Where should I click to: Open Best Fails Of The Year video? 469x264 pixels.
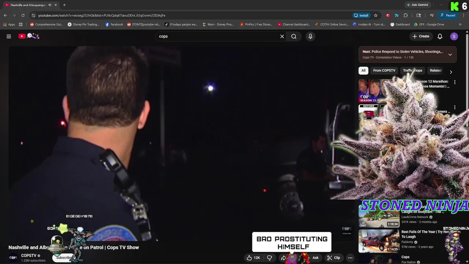tap(425, 234)
